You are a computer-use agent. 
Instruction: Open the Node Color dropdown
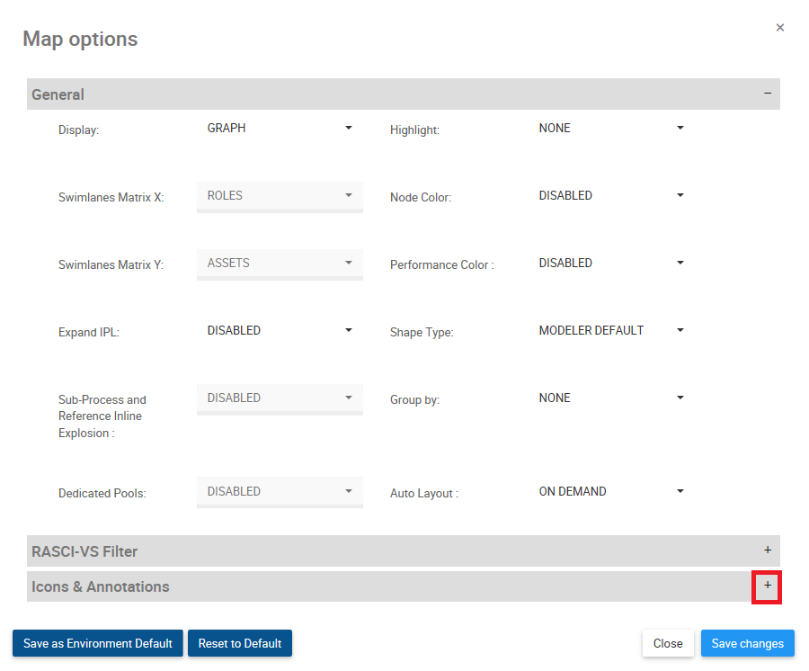click(611, 196)
